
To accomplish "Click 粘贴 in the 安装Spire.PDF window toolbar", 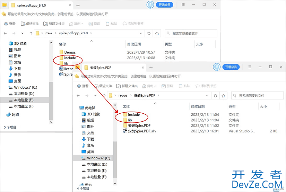I will (184, 86).
